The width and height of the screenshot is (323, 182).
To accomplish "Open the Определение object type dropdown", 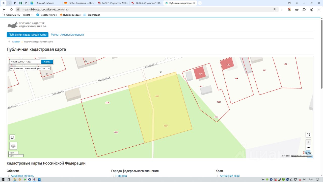I will [37, 68].
